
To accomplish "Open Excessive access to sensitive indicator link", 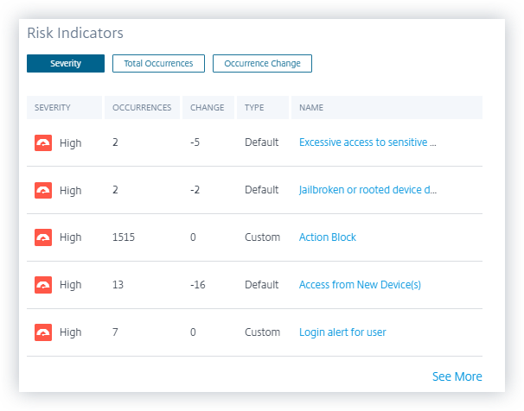I will click(x=367, y=142).
